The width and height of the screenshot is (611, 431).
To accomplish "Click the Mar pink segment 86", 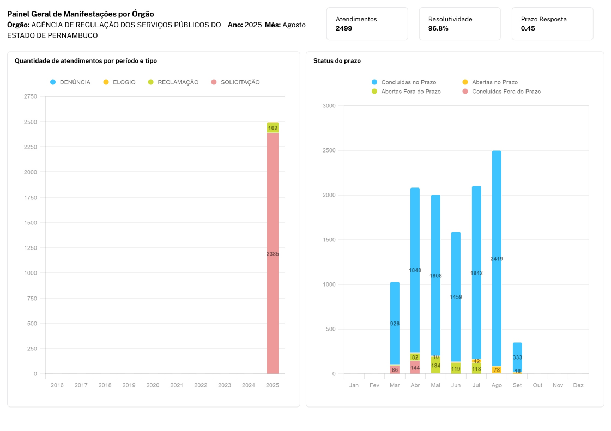I will click(395, 370).
